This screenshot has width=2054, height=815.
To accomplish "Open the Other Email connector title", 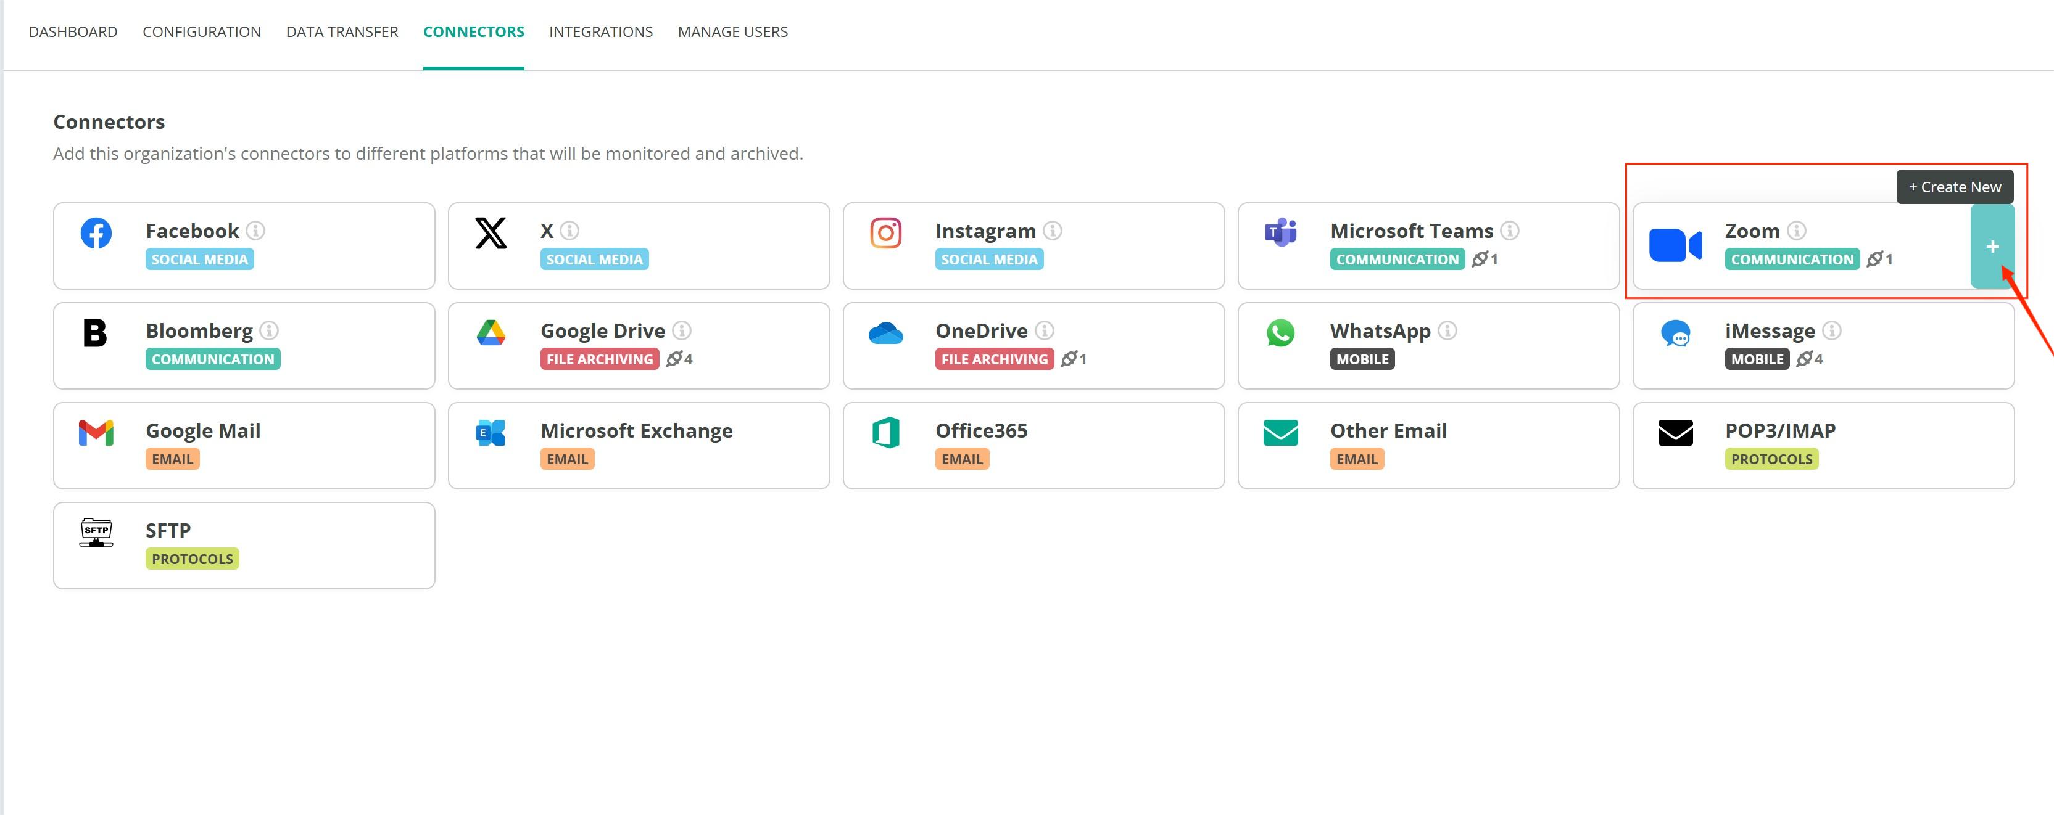I will 1388,431.
